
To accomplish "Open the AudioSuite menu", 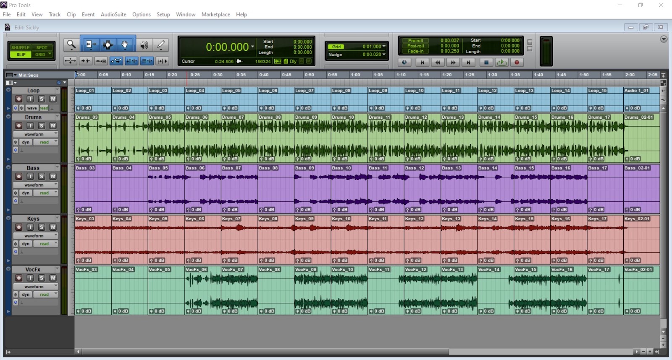I will [x=113, y=14].
